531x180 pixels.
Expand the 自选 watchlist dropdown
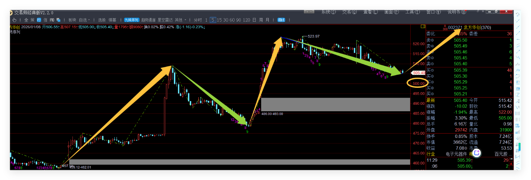(84, 20)
